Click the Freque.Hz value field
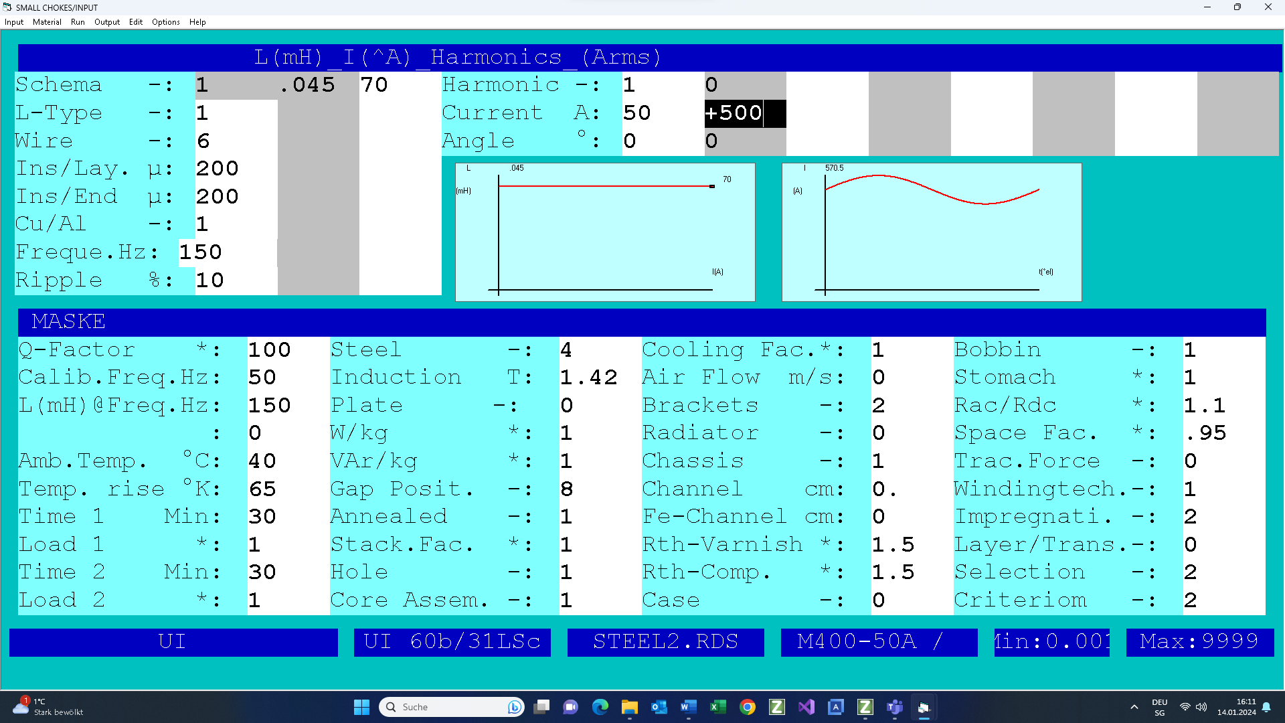1285x723 pixels. (x=228, y=252)
